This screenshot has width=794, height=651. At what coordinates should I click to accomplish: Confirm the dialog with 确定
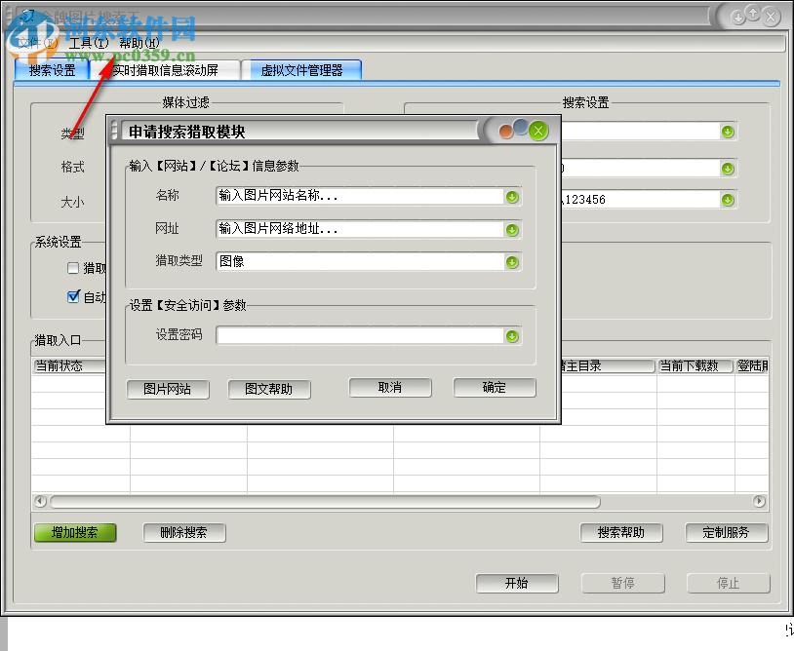click(494, 388)
